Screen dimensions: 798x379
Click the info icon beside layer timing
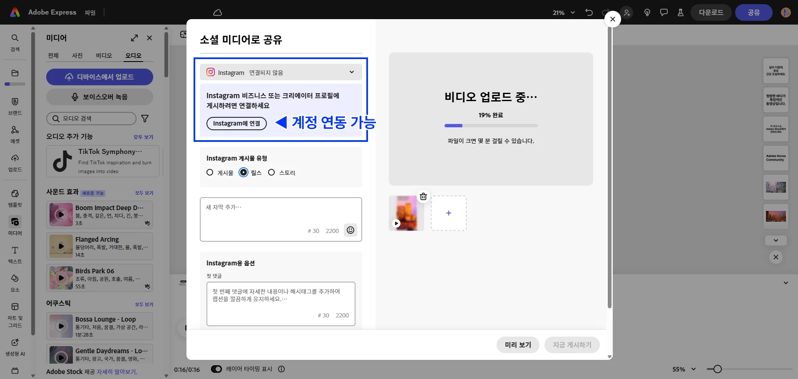pyautogui.click(x=281, y=369)
